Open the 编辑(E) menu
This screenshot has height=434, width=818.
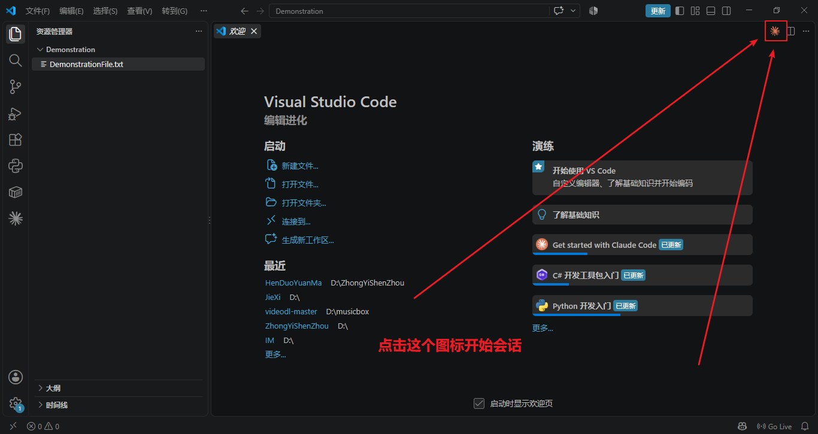71,11
